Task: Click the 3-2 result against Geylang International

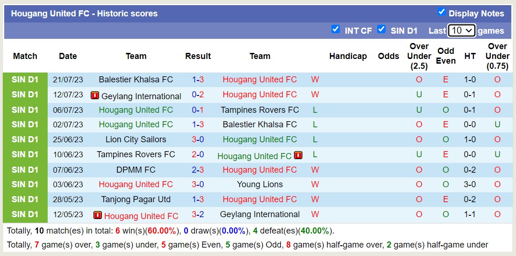Action: pyautogui.click(x=198, y=214)
